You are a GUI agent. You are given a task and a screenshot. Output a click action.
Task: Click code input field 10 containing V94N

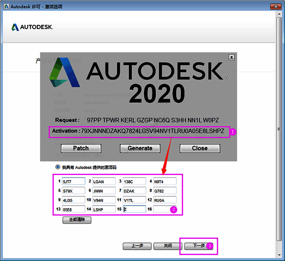104,200
